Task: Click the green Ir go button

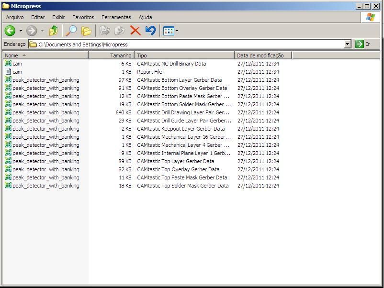Action: coord(359,44)
